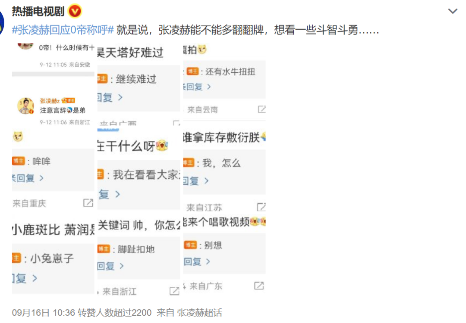Expand replies under 别想 comment
Image resolution: width=466 pixels, height=323 pixels.
[197, 261]
